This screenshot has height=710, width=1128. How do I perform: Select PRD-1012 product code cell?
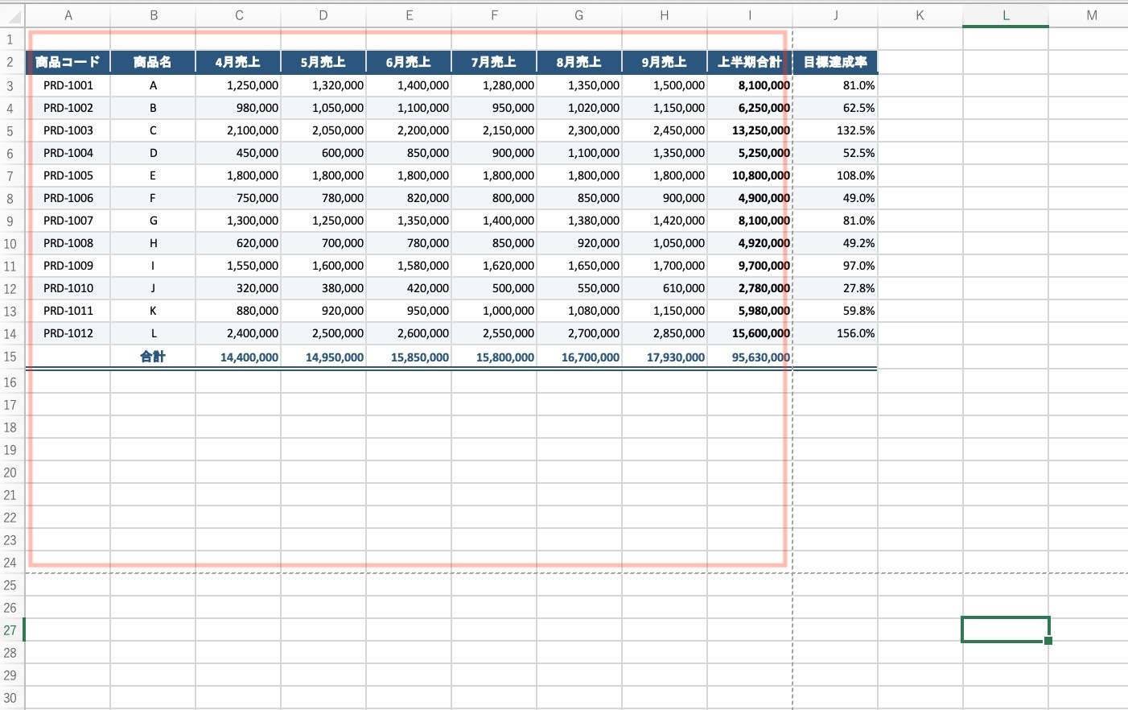[x=68, y=333]
